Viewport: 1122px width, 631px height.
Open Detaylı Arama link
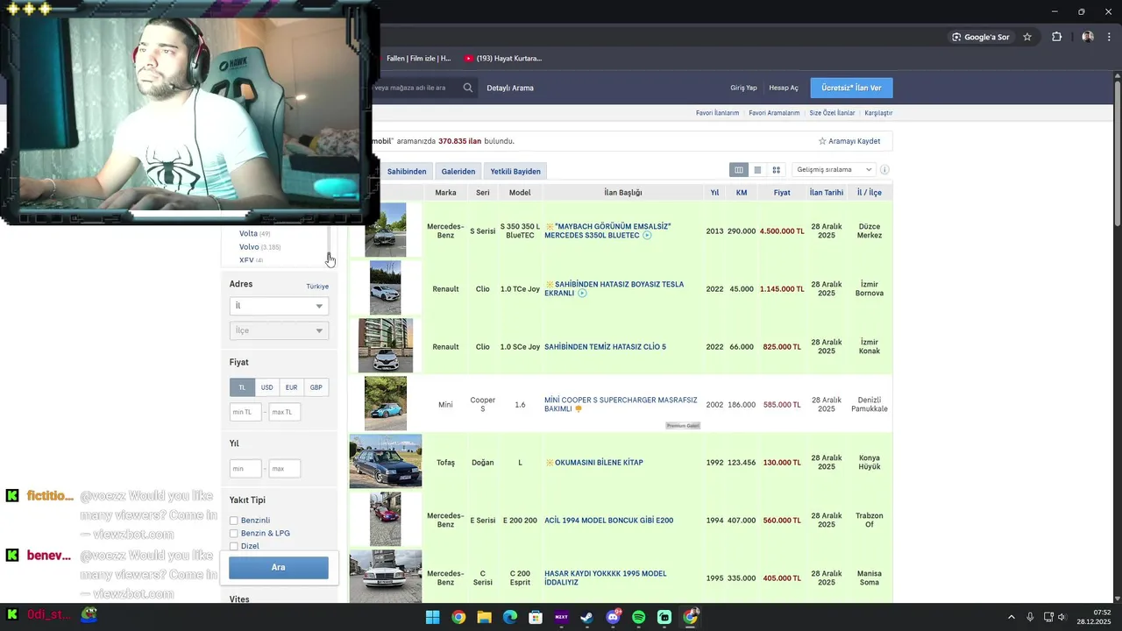coord(510,88)
